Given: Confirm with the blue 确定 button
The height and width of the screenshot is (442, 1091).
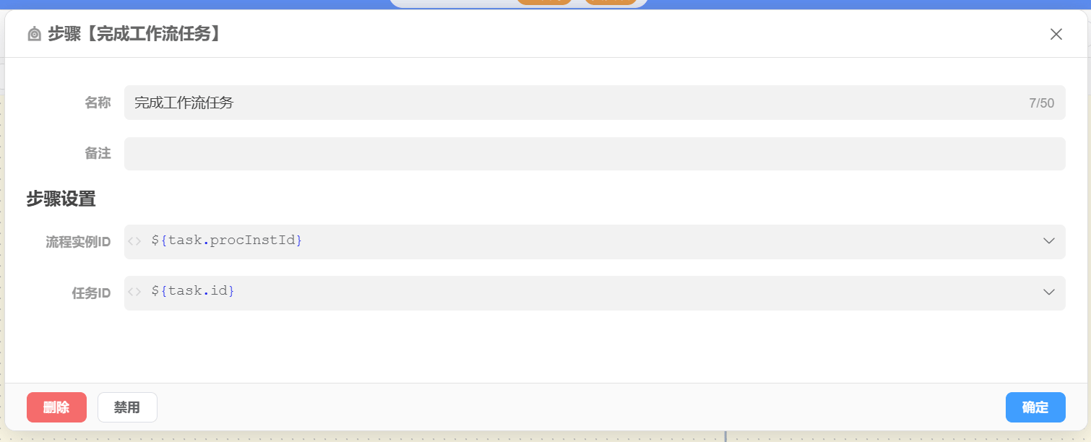Looking at the screenshot, I should point(1035,407).
